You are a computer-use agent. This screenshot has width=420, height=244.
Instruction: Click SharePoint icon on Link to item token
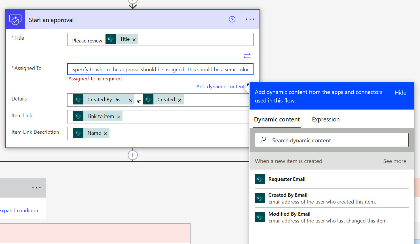(x=78, y=116)
